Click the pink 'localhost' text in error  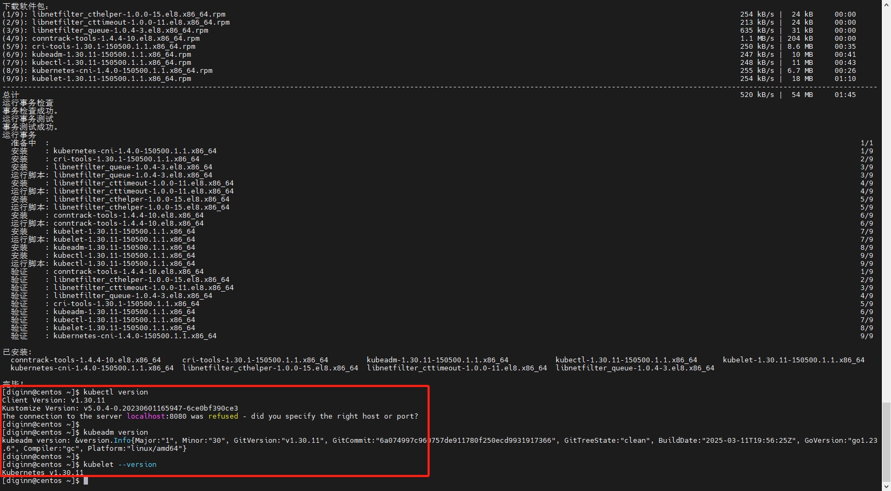click(x=145, y=416)
